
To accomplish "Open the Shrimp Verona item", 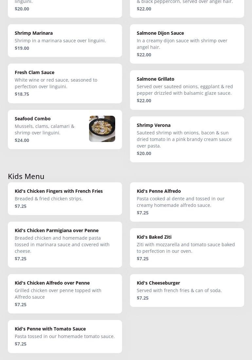I will point(187,139).
